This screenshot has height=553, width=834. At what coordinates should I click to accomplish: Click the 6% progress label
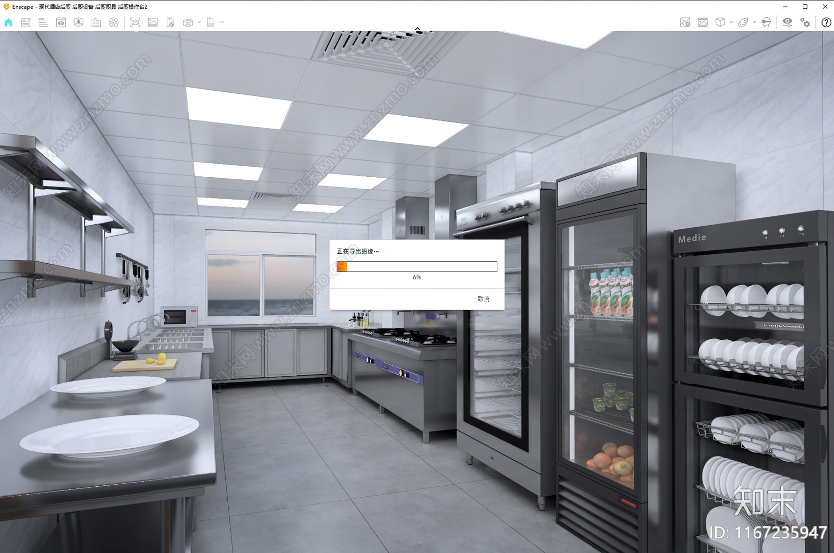coord(416,277)
